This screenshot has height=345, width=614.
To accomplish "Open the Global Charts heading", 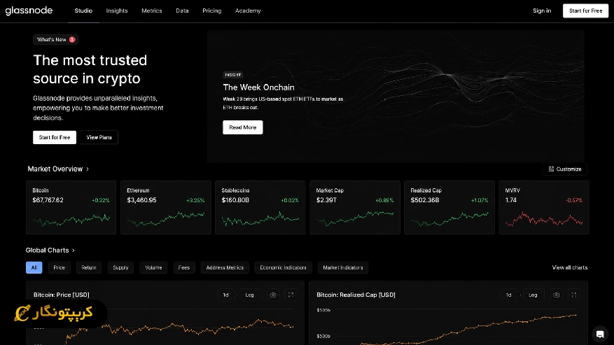I will click(48, 251).
